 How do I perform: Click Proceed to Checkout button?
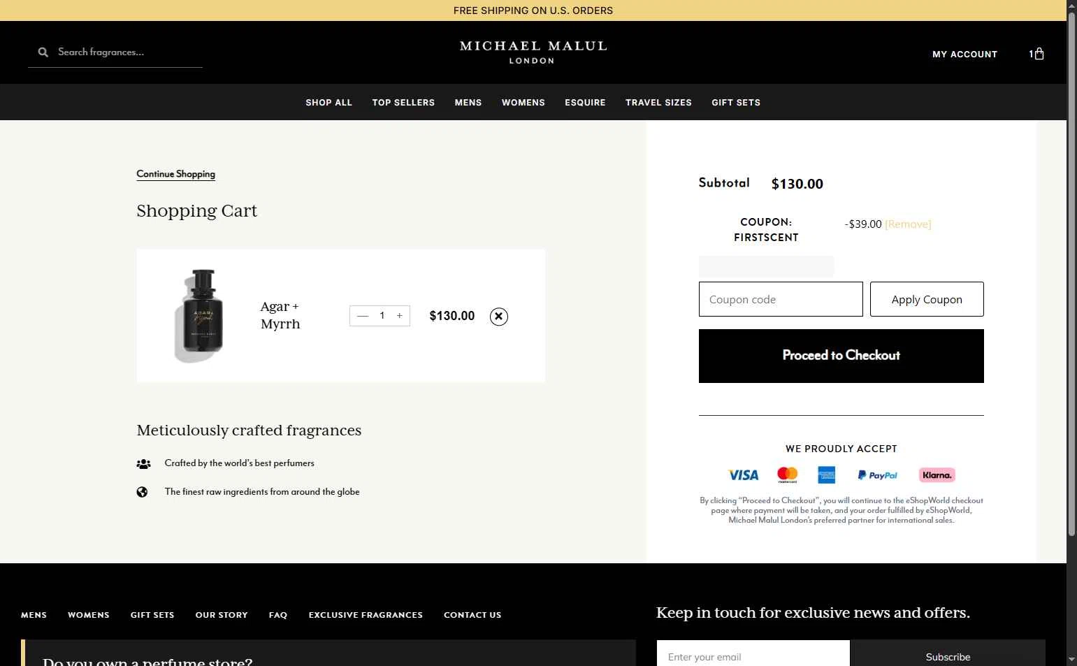click(841, 356)
